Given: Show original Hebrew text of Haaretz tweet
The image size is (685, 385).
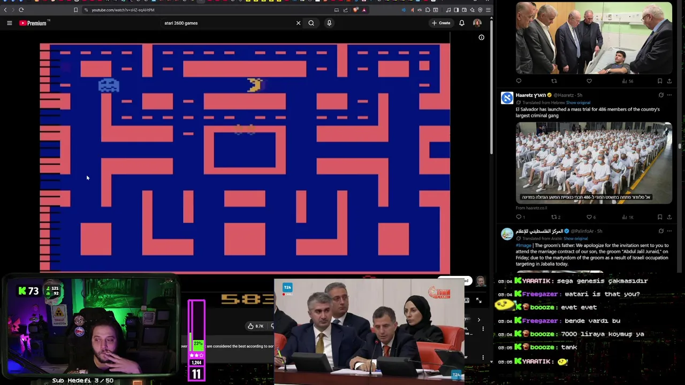Looking at the screenshot, I should click(578, 103).
